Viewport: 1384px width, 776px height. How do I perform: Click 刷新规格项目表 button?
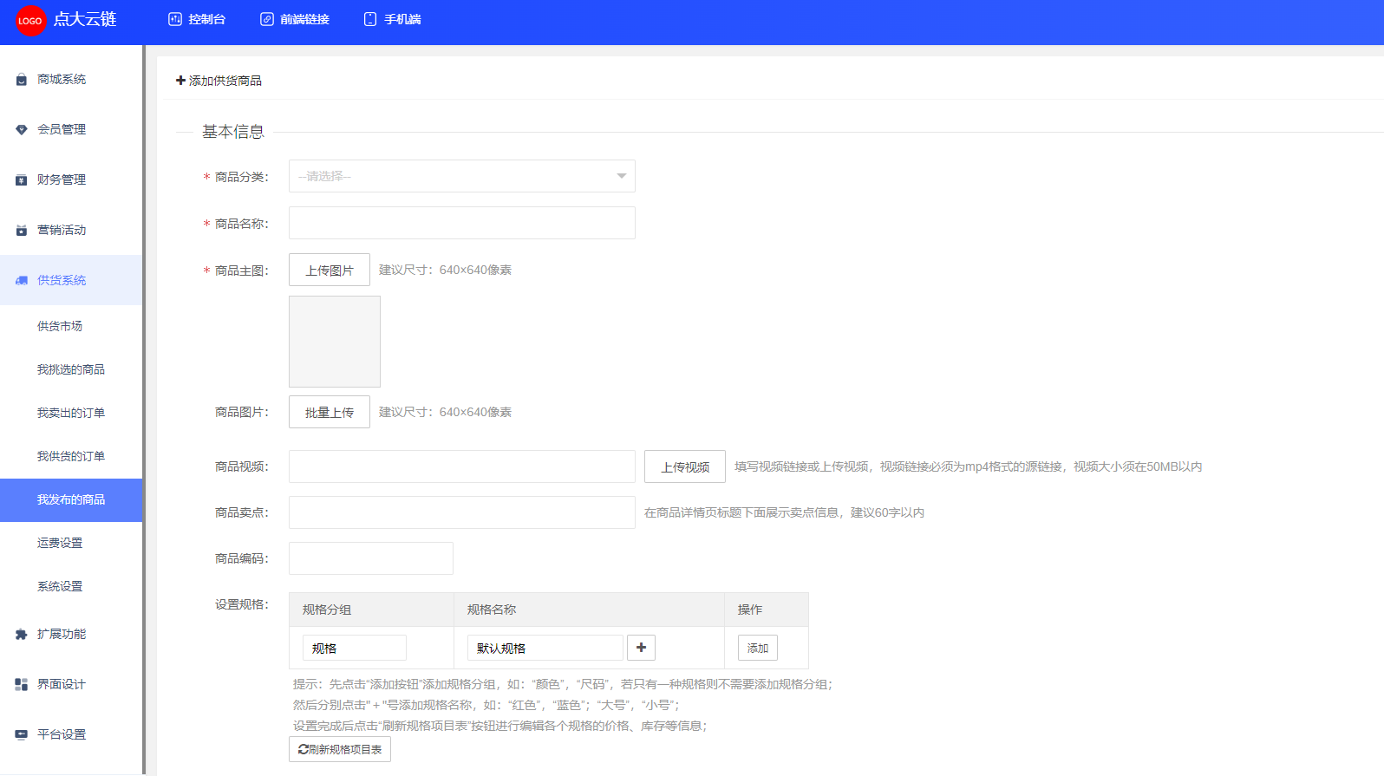(x=340, y=749)
